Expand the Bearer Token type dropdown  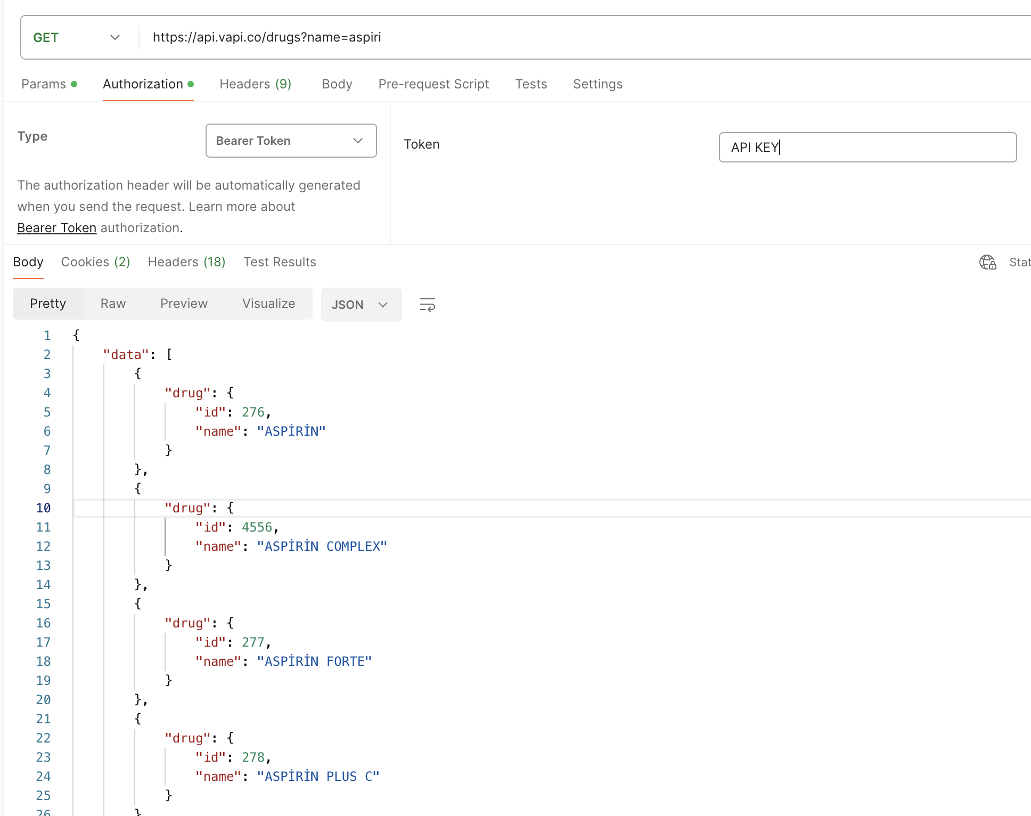tap(291, 141)
